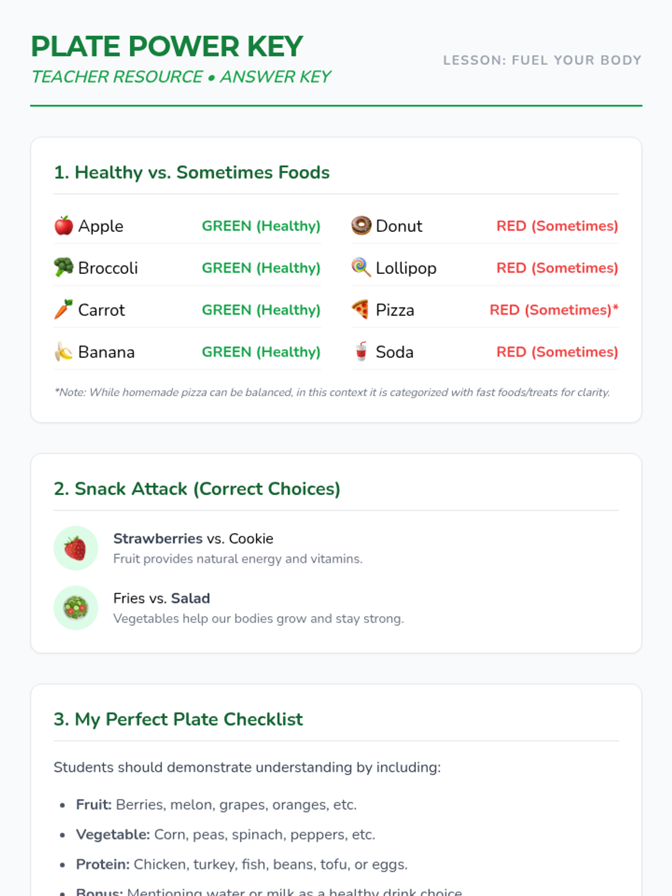Image resolution: width=672 pixels, height=896 pixels.
Task: Click the Lesson: Fuel Your Body label
Action: coord(542,60)
